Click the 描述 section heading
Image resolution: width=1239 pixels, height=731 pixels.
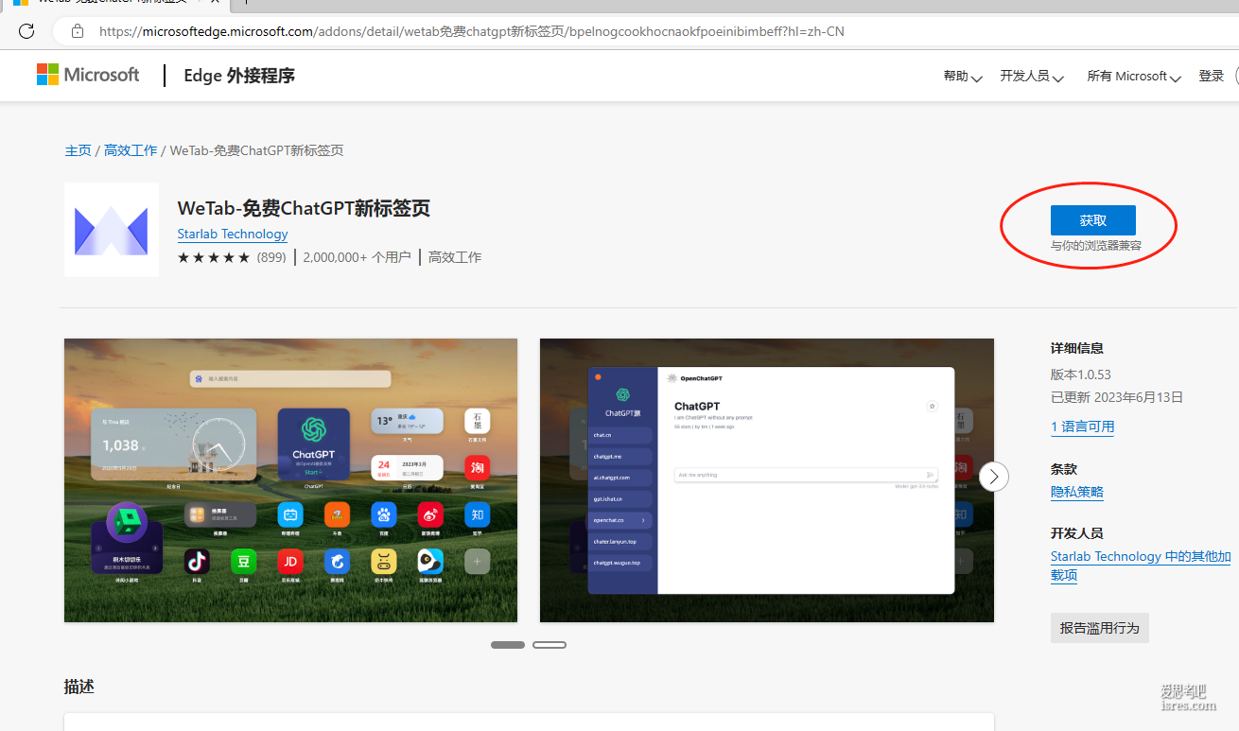pyautogui.click(x=79, y=687)
